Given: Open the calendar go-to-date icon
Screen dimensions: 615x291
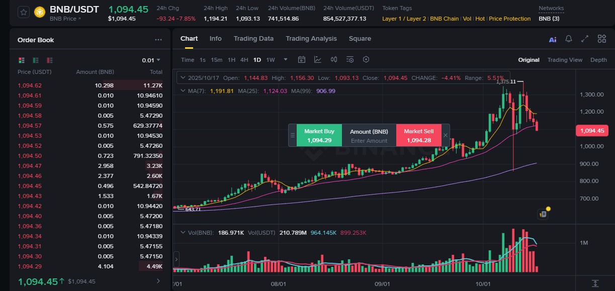Looking at the screenshot, I should [x=302, y=59].
